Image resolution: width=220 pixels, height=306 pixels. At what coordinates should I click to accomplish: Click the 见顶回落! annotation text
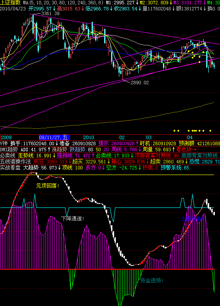(x=48, y=186)
